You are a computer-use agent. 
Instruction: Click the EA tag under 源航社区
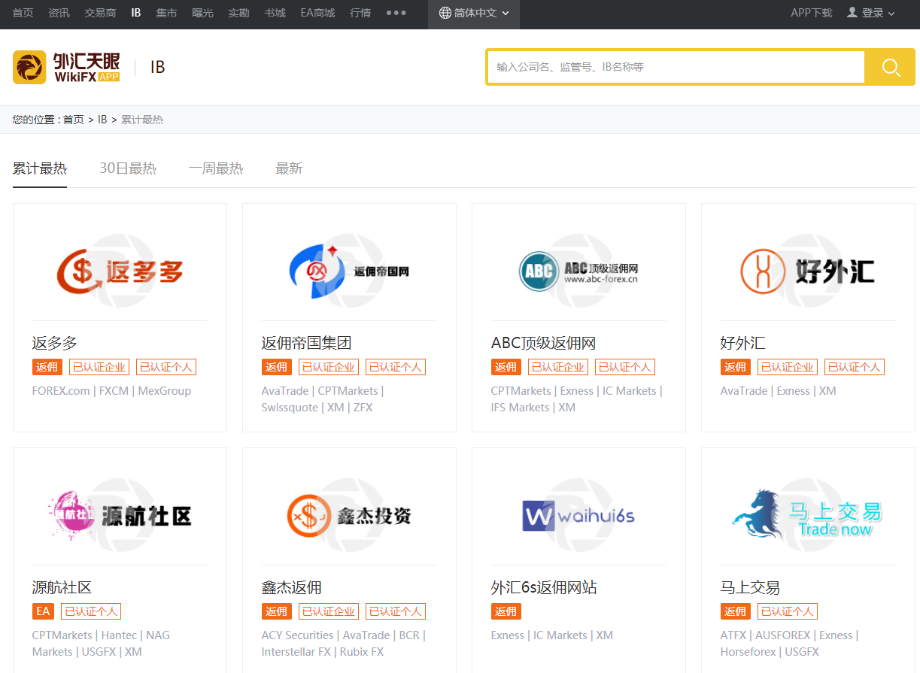43,611
